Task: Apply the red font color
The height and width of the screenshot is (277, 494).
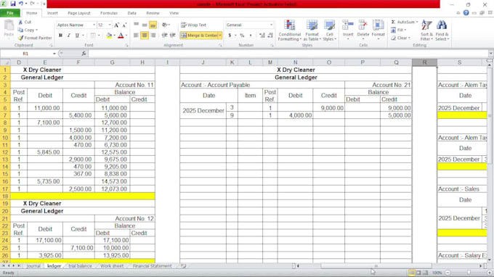Action: (121, 36)
